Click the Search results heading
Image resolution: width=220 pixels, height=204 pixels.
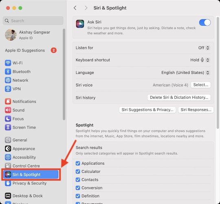pos(89,148)
